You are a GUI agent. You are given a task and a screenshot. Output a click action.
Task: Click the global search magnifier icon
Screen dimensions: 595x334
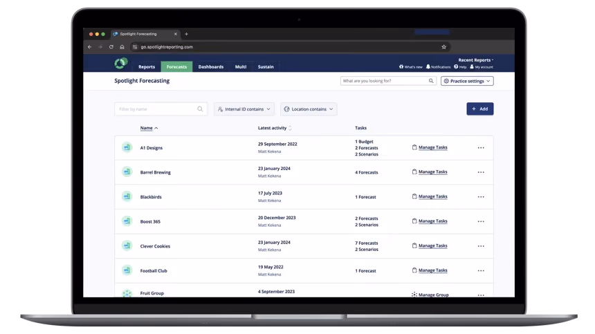pos(431,81)
